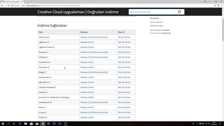
Task: Click the İndirme bağlantıları heading
Action: tap(52, 26)
